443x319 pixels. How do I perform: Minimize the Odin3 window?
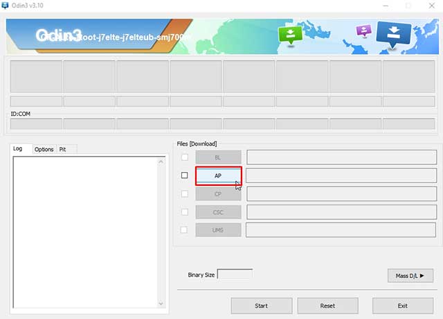coord(386,6)
